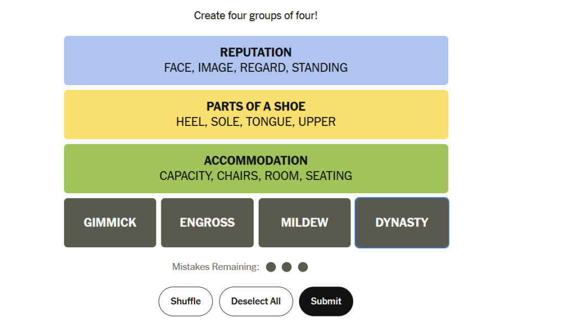The height and width of the screenshot is (328, 566).
Task: Submit the current selection
Action: (326, 301)
